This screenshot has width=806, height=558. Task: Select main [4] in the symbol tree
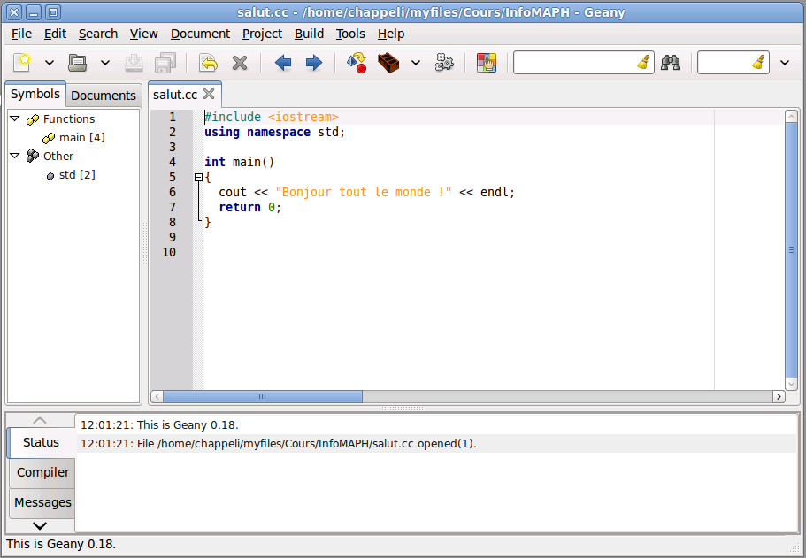coord(81,138)
